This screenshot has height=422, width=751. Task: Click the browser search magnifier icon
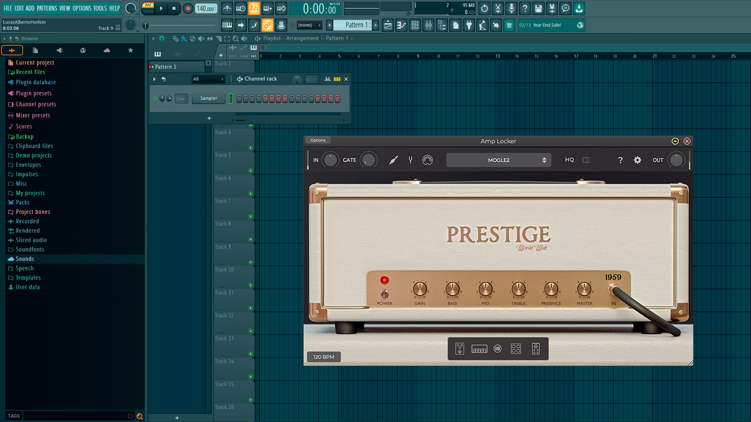(140, 417)
